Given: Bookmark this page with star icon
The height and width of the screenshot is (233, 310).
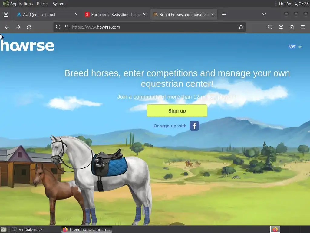Looking at the screenshot, I should point(241,27).
